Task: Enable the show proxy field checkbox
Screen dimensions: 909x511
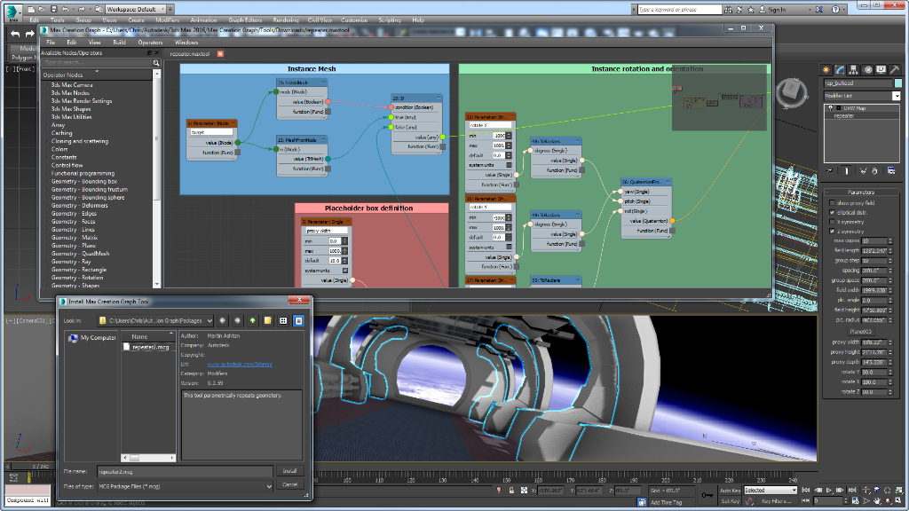Action: click(832, 203)
